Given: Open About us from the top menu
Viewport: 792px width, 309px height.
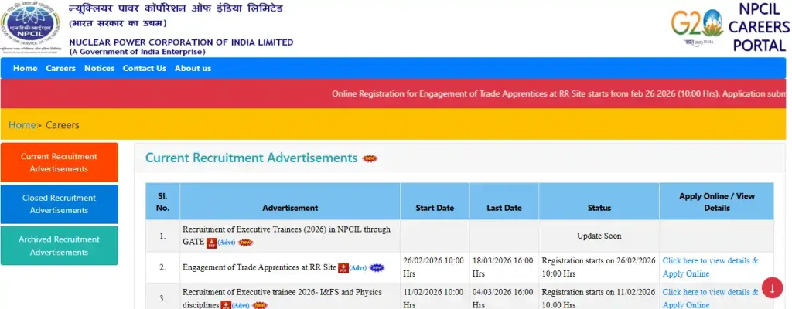Looking at the screenshot, I should tap(193, 68).
